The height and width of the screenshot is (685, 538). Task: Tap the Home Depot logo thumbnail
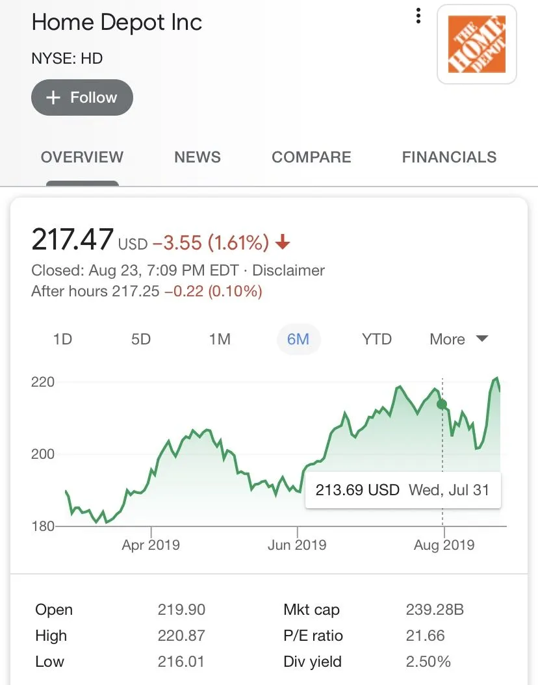(x=477, y=44)
